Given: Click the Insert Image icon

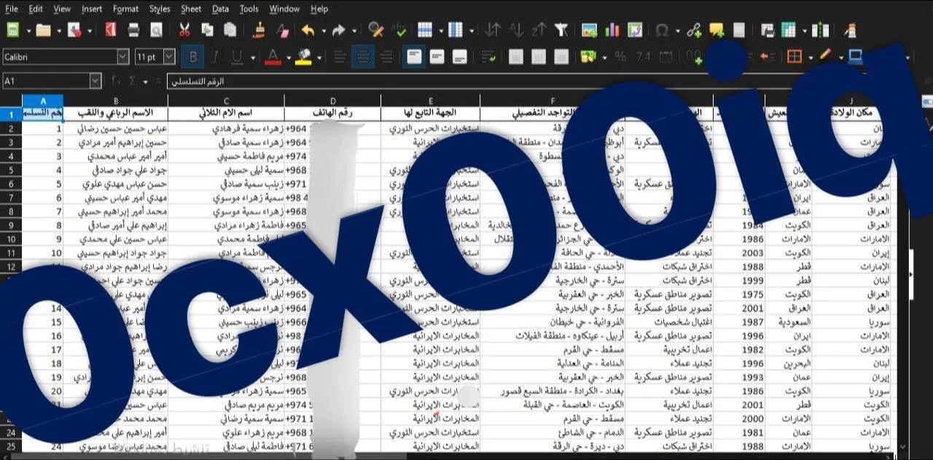Looking at the screenshot, I should 589,31.
